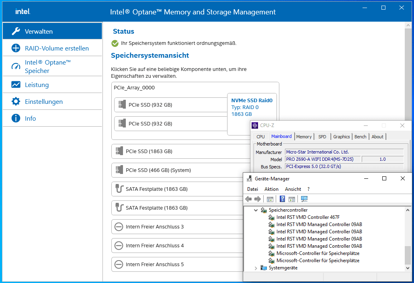This screenshot has width=414, height=283.
Task: Click the Intel logo in the title bar
Action: (23, 12)
